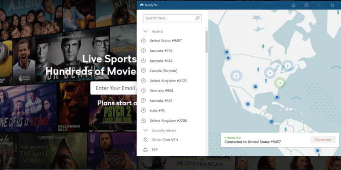Click the PROTECTED status label
The image size is (341, 170).
(233, 138)
